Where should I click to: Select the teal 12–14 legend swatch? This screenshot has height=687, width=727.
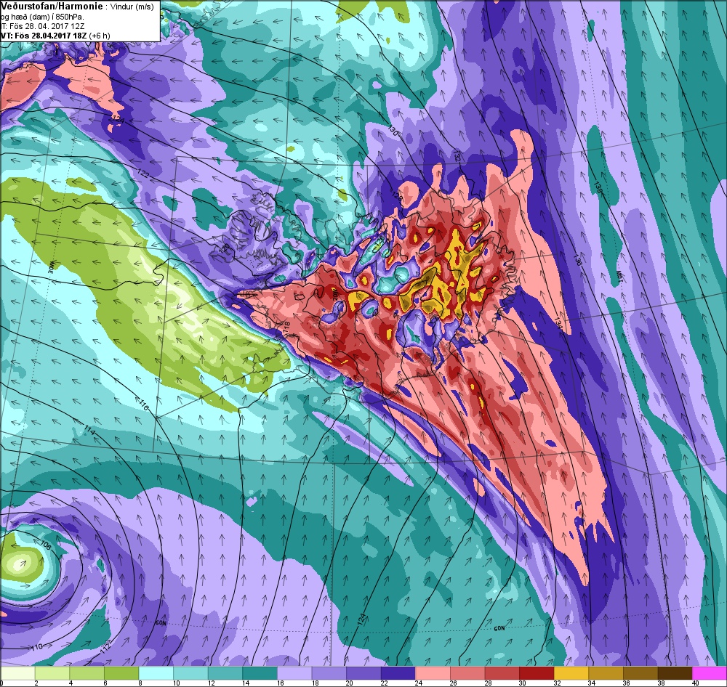[x=225, y=672]
